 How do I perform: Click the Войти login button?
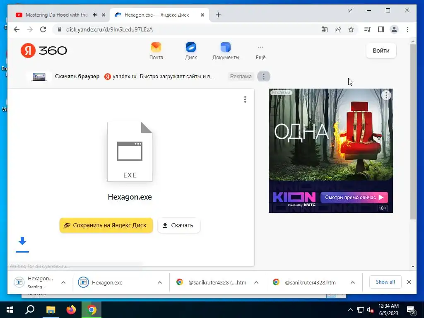point(381,51)
